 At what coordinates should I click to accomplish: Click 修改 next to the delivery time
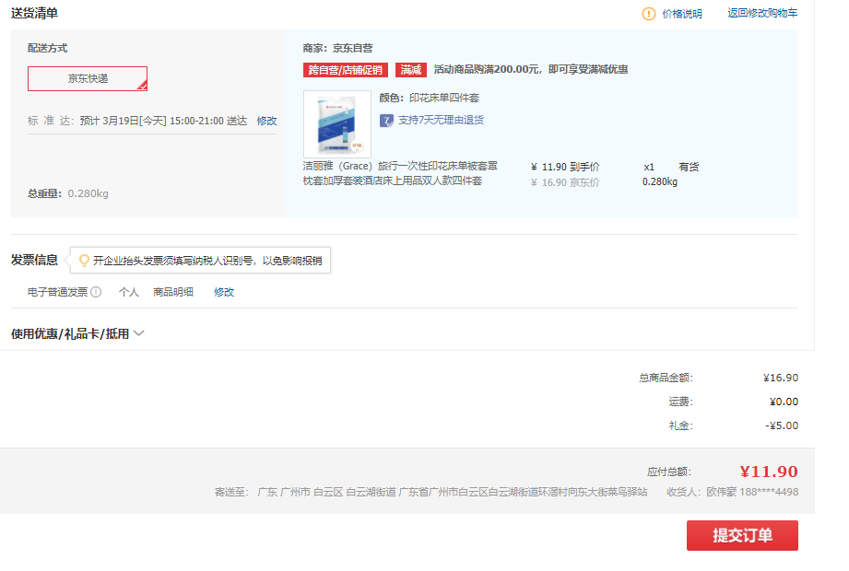266,121
